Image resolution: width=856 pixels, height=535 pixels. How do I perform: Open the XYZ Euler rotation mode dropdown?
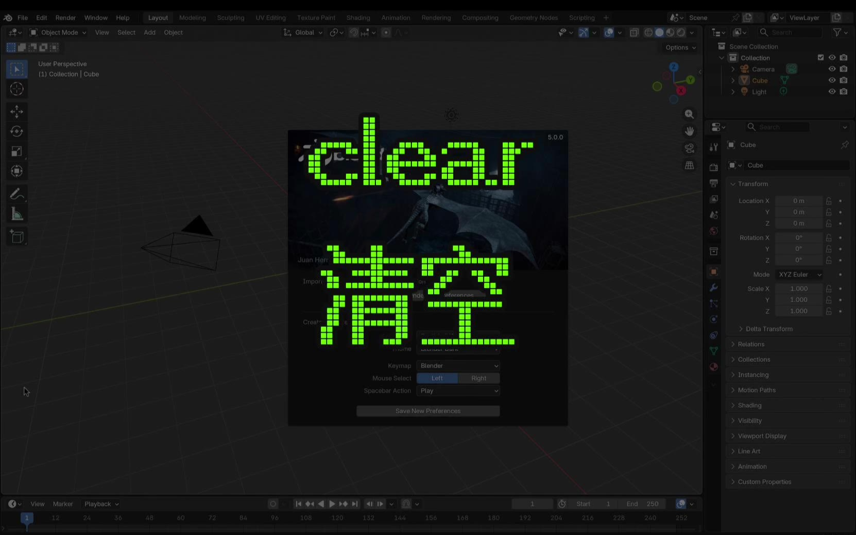pos(799,274)
